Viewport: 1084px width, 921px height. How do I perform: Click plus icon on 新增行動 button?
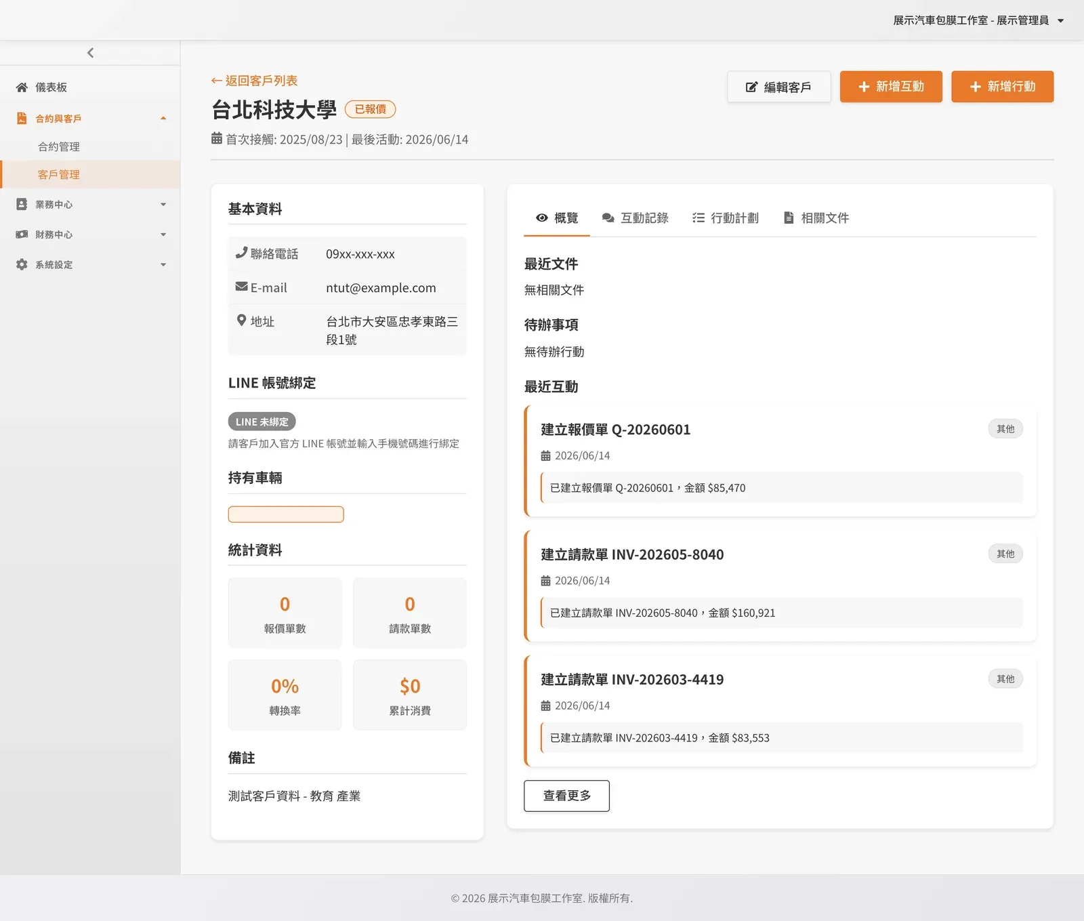(975, 87)
